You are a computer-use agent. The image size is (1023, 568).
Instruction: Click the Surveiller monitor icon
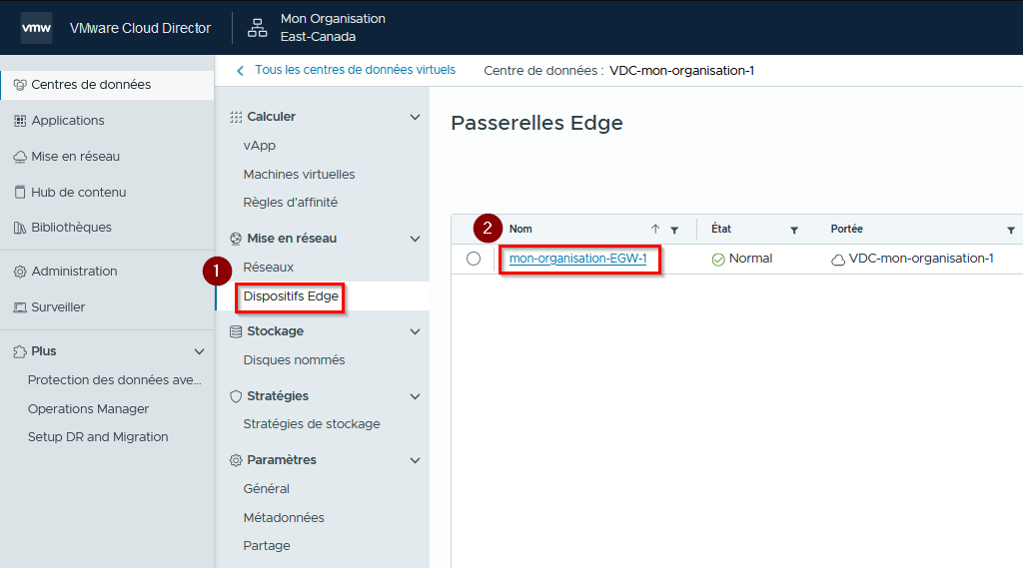20,307
